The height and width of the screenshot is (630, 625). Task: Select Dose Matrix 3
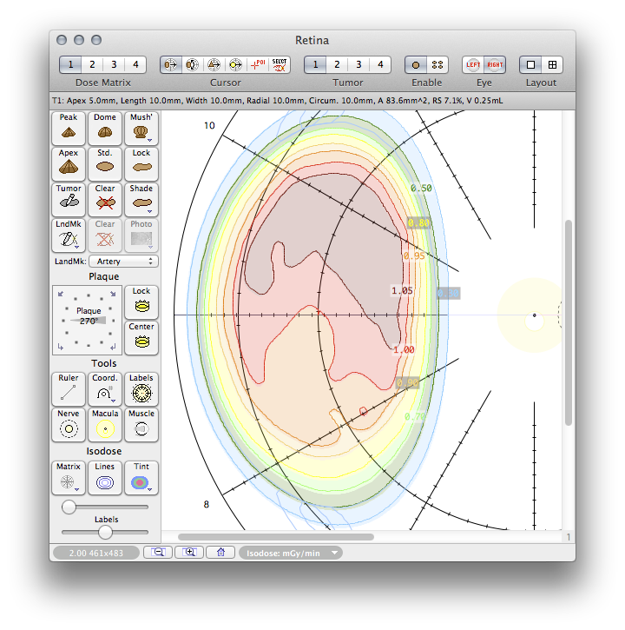114,64
